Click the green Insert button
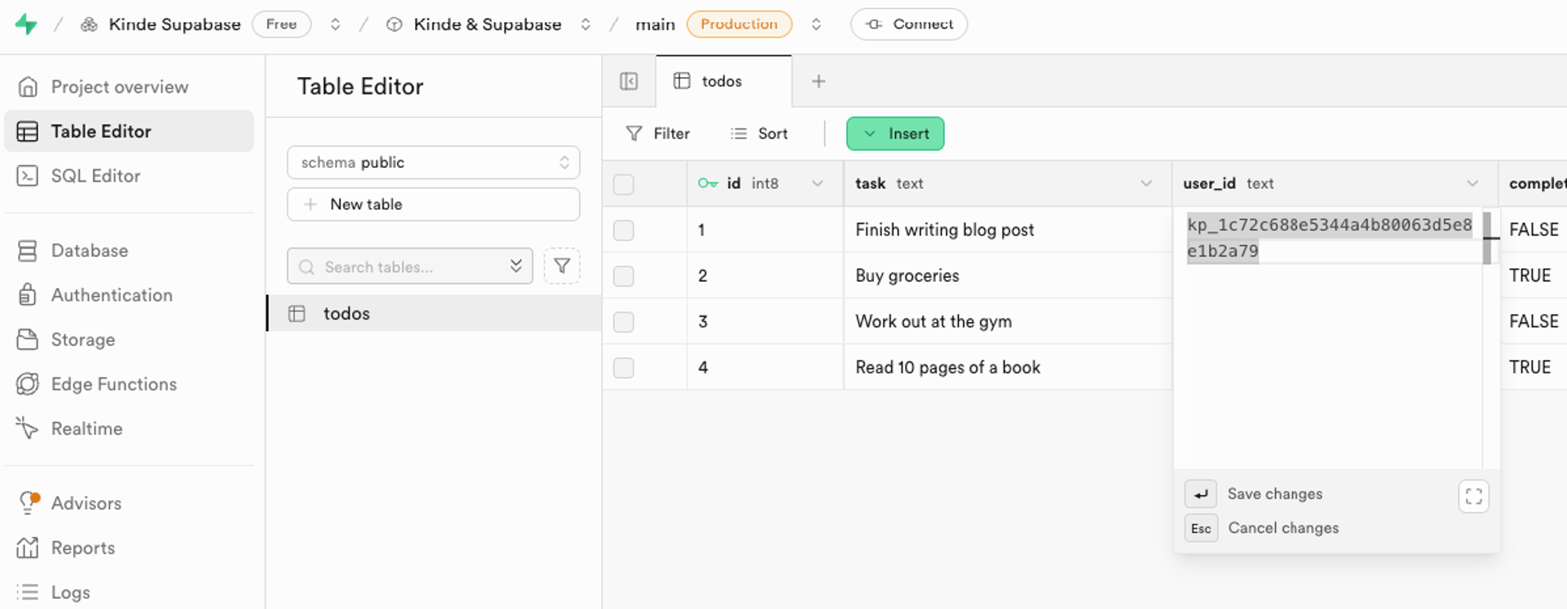1567x609 pixels. [x=895, y=134]
